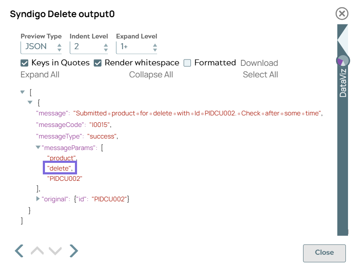Click the Download link
The height and width of the screenshot is (271, 357).
[259, 63]
